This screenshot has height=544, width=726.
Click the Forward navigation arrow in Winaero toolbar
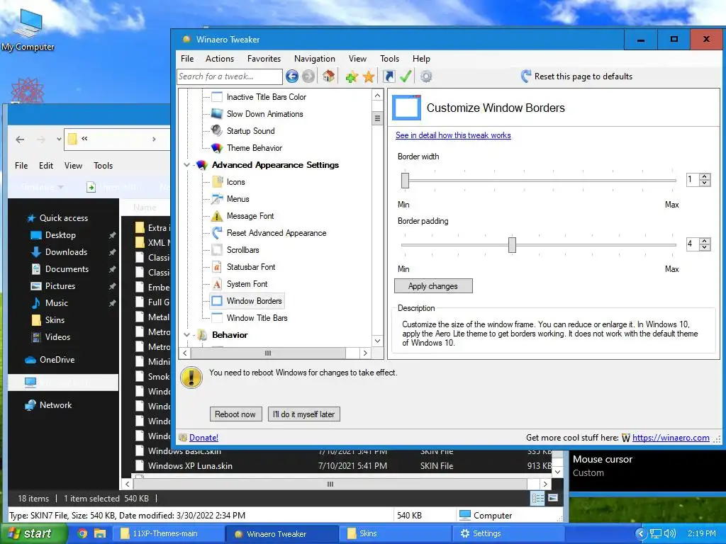[308, 76]
